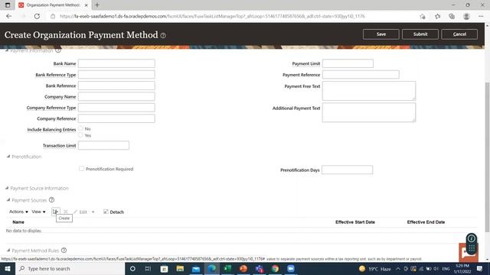Open help for Create Organization Payment Method title
The width and height of the screenshot is (490, 275).
click(x=163, y=36)
